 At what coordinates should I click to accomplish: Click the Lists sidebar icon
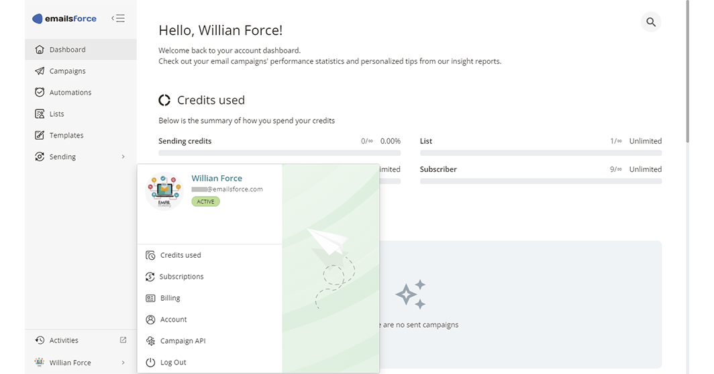pyautogui.click(x=40, y=114)
